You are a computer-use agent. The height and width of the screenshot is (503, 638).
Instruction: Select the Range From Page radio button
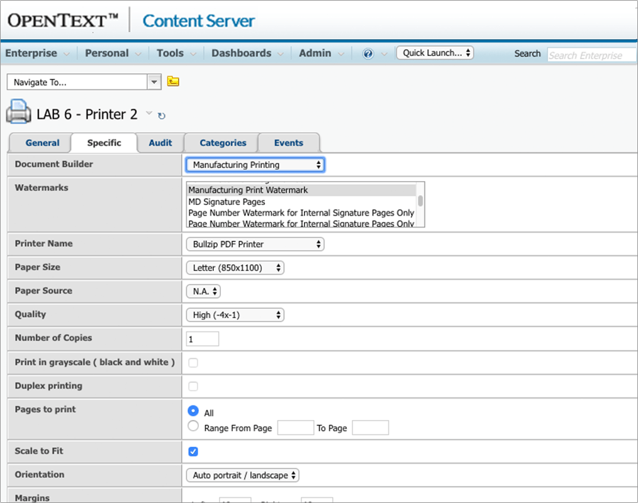193,426
